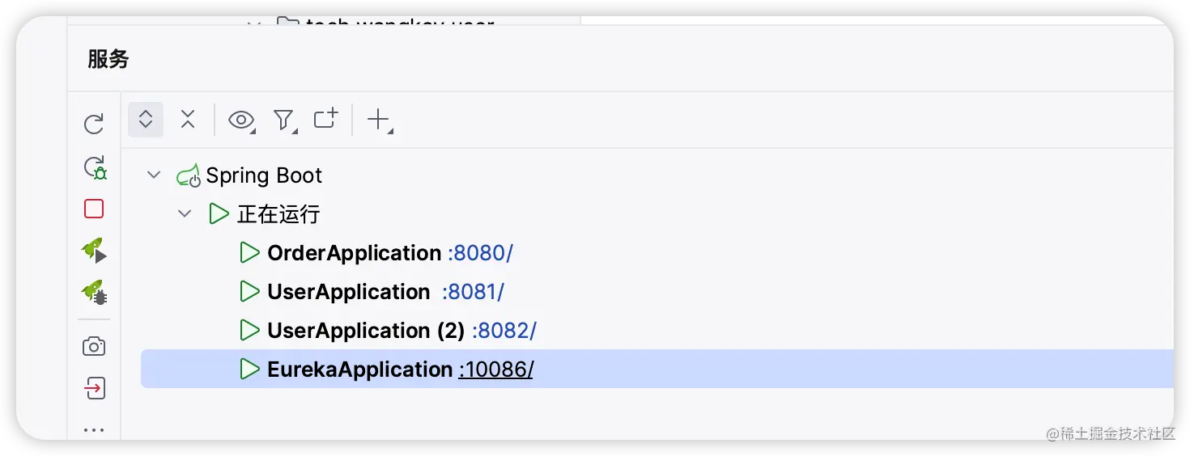Open the :8081/ port link
1190x456 pixels.
tap(474, 292)
